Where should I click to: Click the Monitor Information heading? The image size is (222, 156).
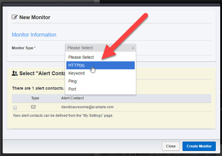coord(34,35)
